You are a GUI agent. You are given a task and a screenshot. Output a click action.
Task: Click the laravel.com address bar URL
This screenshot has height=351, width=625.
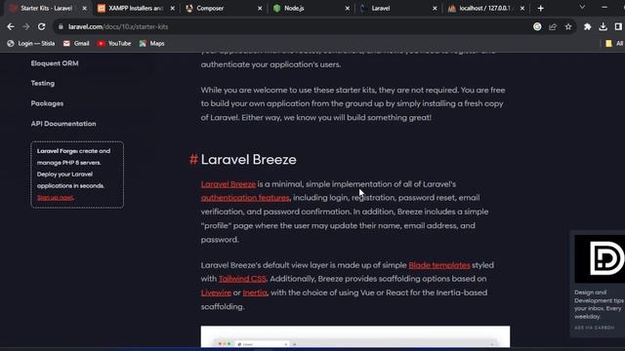pos(118,26)
